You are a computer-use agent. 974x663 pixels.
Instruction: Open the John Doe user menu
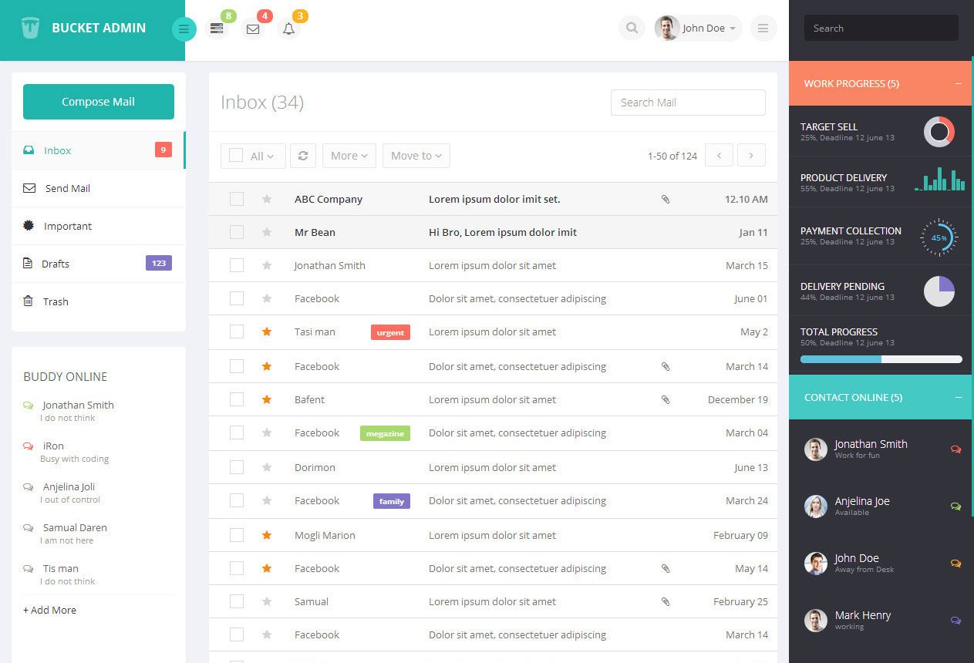699,29
